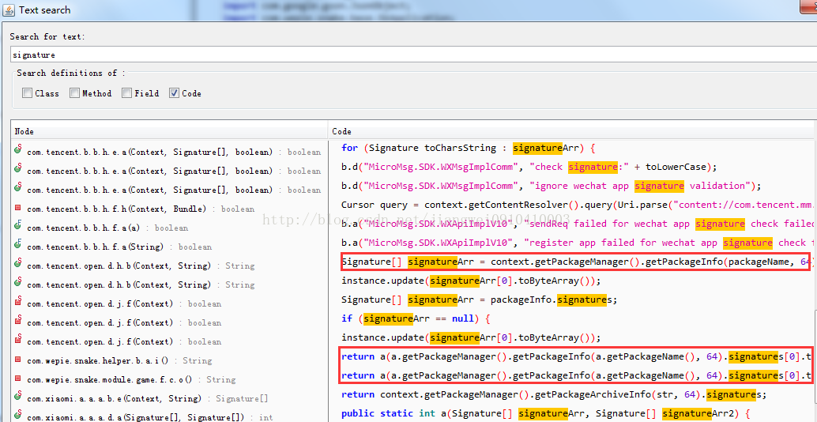
Task: Click icon for com.wepie.snake.module.game.f.c.o()
Action: [17, 379]
